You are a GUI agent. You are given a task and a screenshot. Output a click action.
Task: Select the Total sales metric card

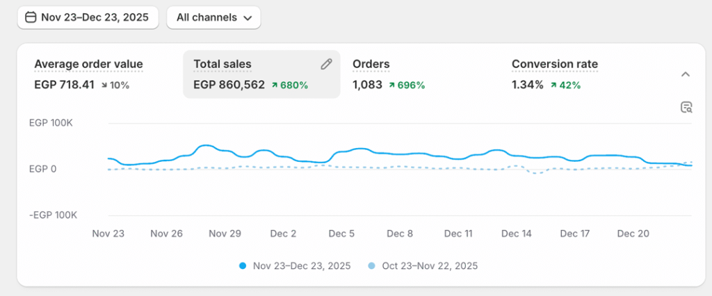[261, 74]
